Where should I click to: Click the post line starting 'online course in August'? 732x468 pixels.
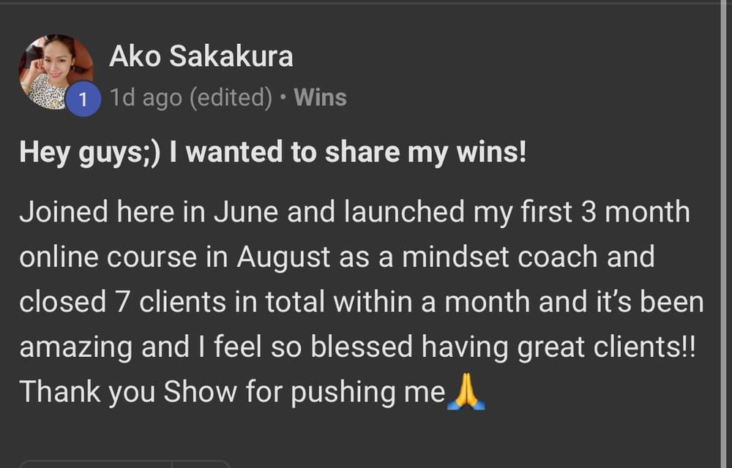pos(337,258)
